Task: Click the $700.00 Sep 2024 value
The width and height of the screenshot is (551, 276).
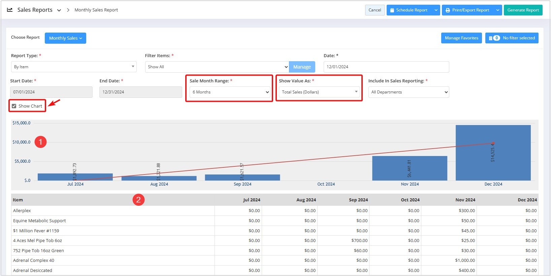Action: (x=359, y=241)
